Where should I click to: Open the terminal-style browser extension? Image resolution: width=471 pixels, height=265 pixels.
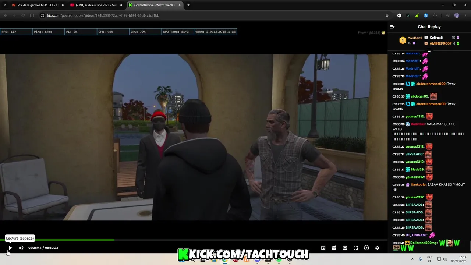408,15
